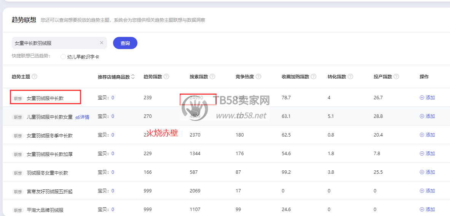Click favorites index value 99.2
The image size is (450, 216).
[x=286, y=172]
